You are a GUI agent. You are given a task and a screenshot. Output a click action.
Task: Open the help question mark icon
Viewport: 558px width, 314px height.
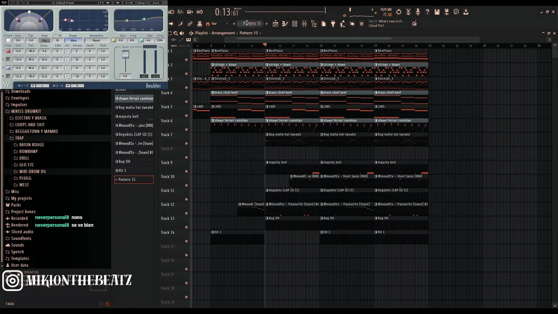pos(427,12)
